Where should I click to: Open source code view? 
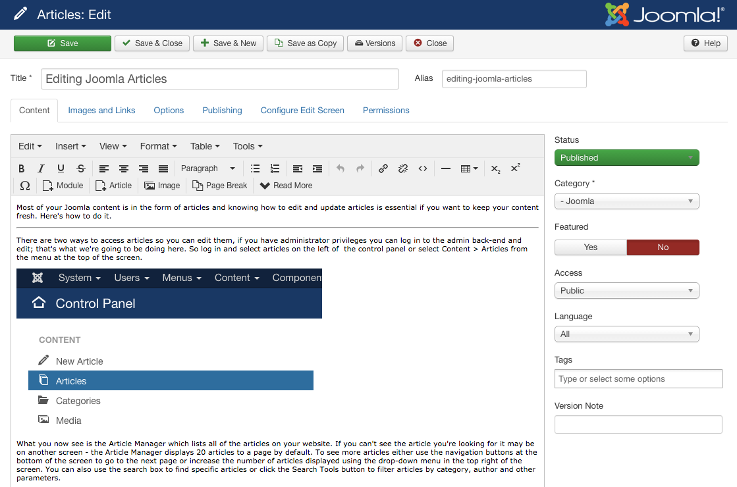click(423, 168)
